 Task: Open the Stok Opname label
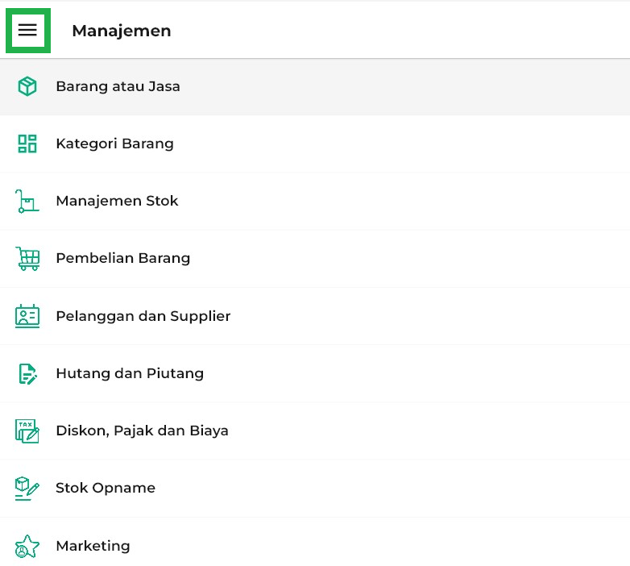coord(106,489)
